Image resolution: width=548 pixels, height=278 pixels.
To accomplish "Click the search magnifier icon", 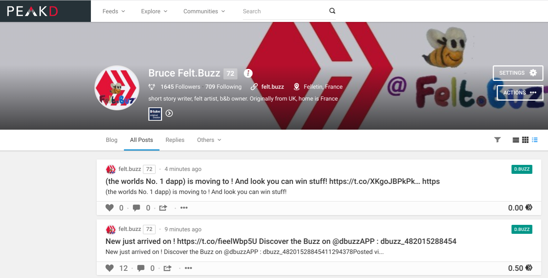I will coord(332,11).
